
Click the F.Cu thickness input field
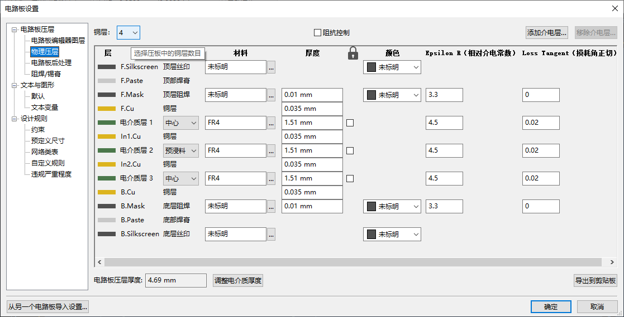pos(312,109)
